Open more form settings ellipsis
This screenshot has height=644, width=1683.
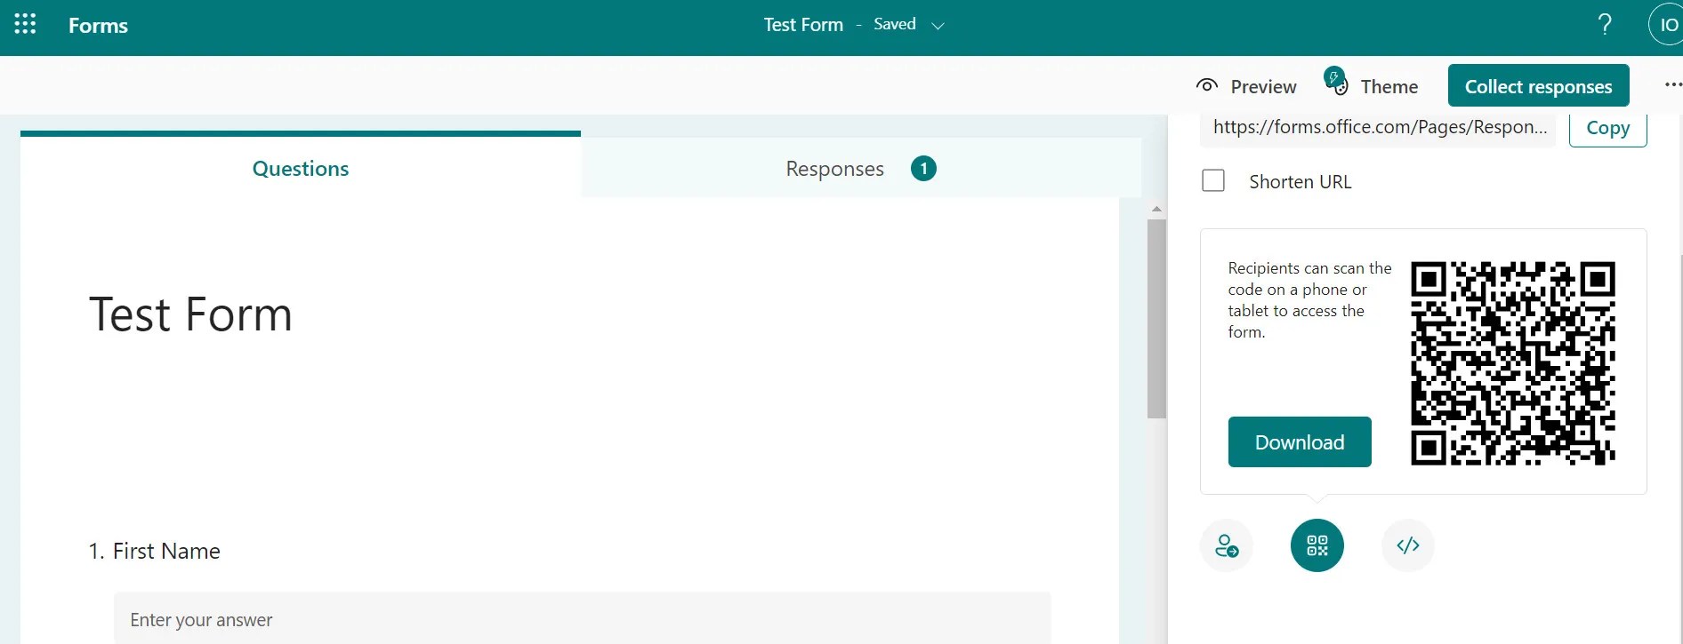point(1672,85)
